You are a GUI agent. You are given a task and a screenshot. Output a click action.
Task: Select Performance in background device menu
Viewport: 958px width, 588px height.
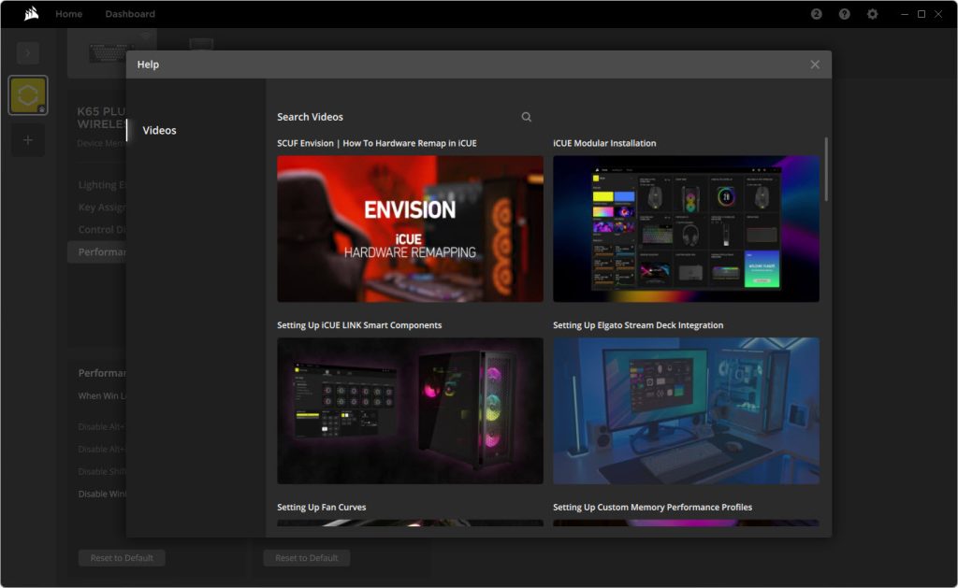click(x=97, y=251)
